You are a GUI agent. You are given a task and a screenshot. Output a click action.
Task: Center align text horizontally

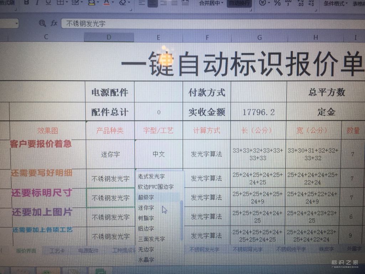point(153,3)
